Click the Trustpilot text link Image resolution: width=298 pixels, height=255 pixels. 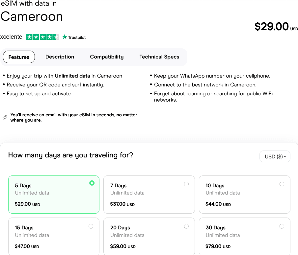coord(77,37)
